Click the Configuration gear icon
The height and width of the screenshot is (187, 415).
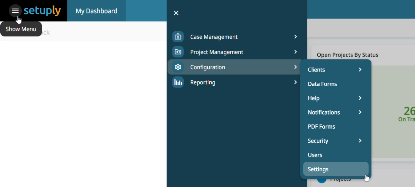(x=178, y=67)
